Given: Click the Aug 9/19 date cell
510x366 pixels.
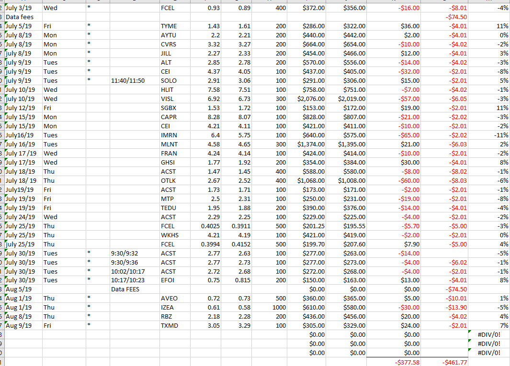Looking at the screenshot, I should click(x=23, y=326).
